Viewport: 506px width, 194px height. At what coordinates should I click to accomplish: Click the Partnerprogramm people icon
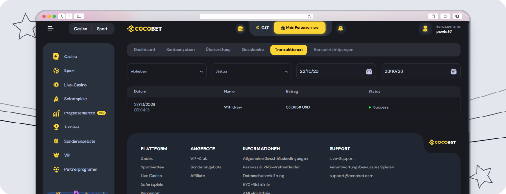56,169
